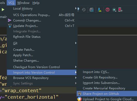Expand Checkout from Version Control arrow

click(x=76, y=67)
